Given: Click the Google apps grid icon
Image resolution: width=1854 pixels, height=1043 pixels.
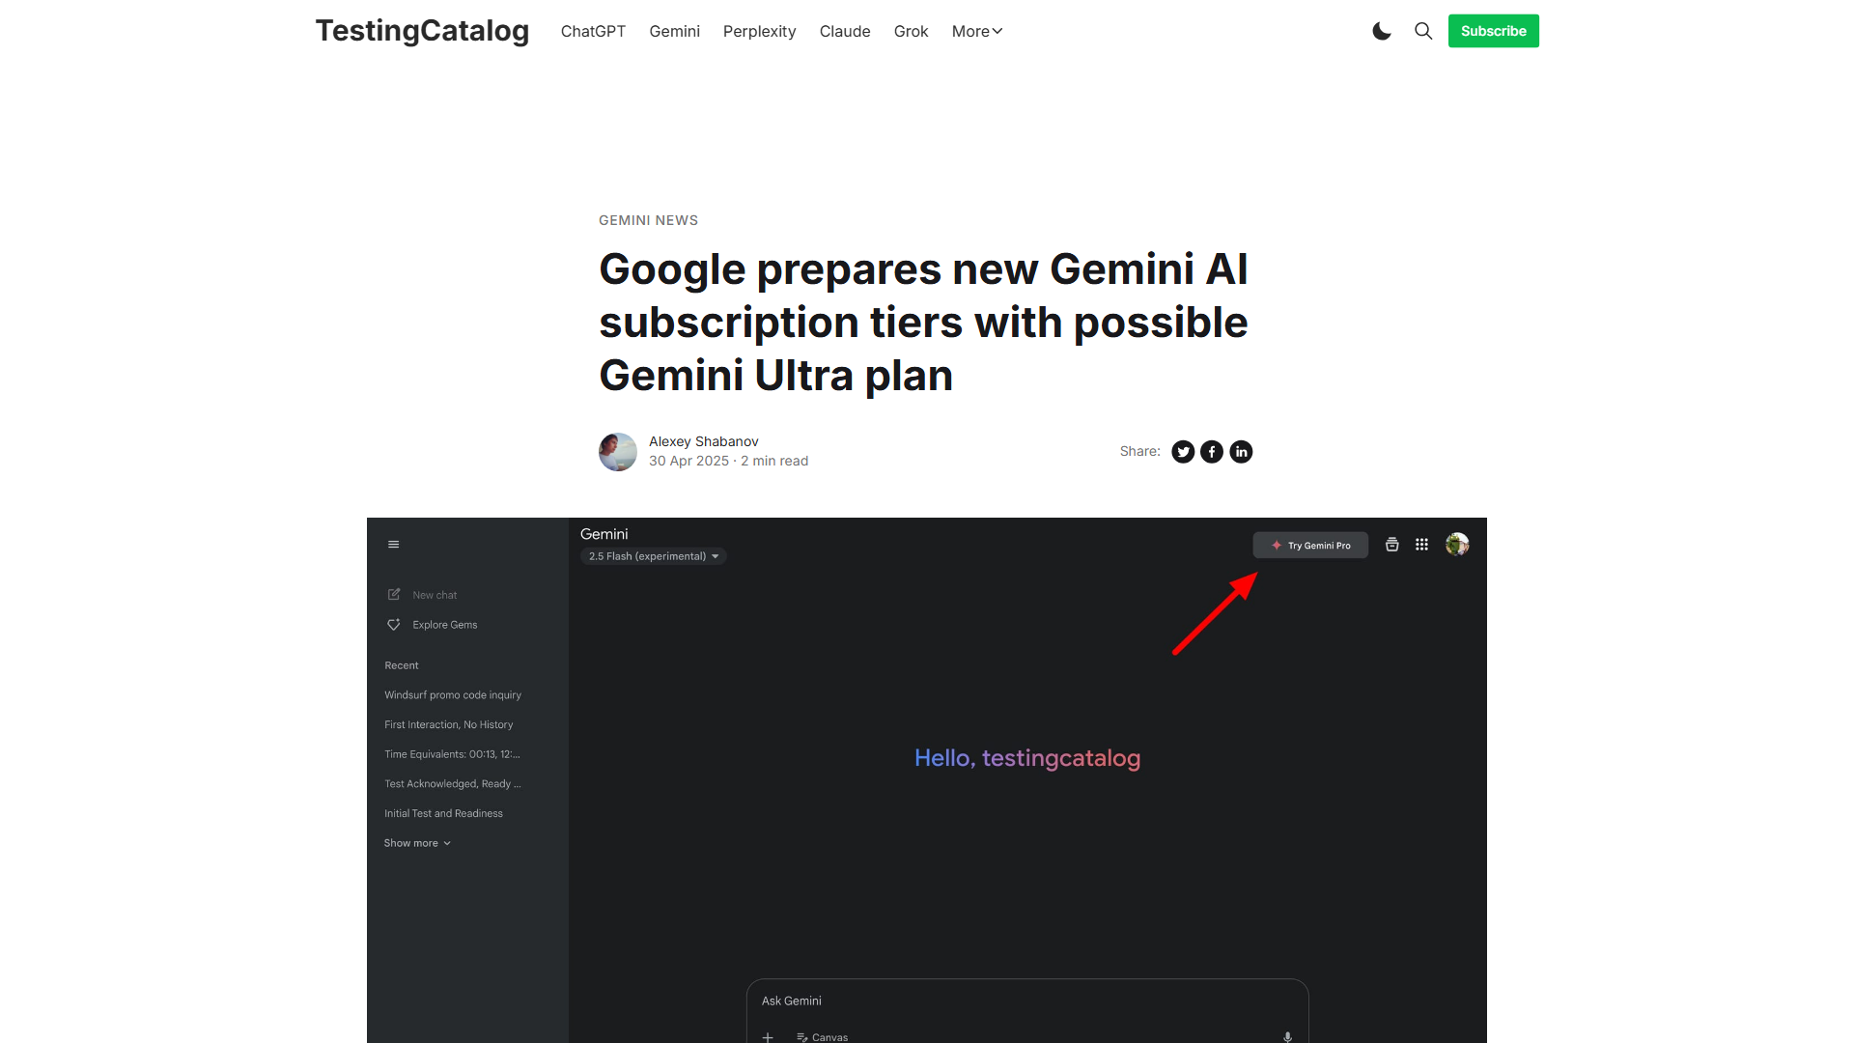Looking at the screenshot, I should pyautogui.click(x=1421, y=545).
